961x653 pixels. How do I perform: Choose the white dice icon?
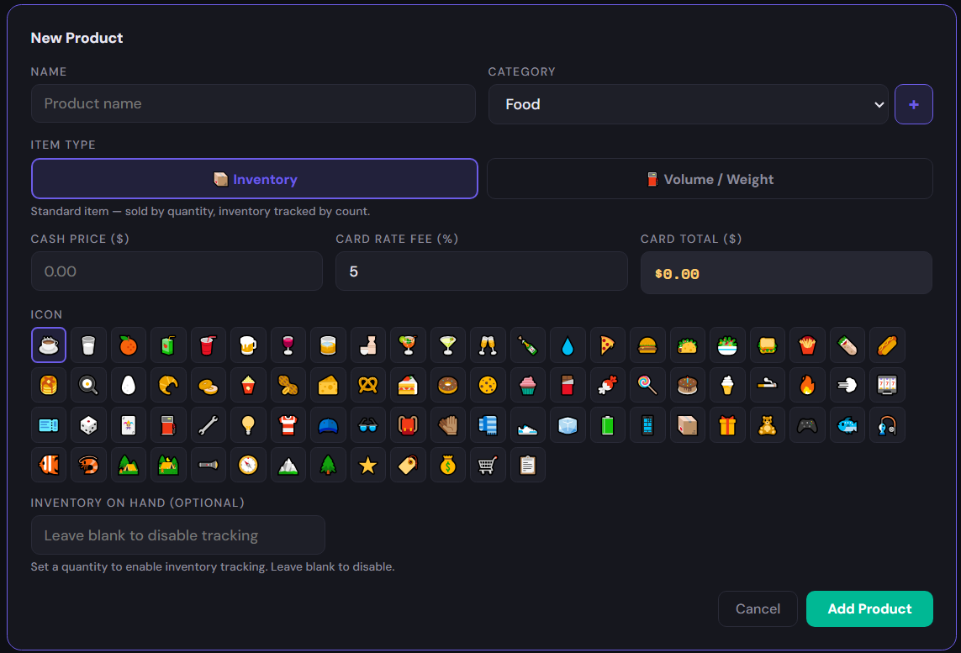click(x=88, y=425)
